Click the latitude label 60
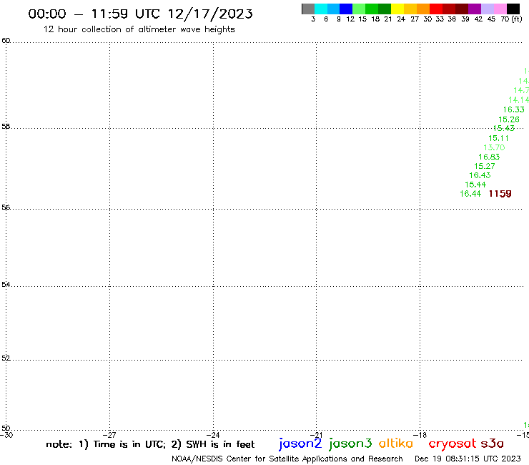Screen dimensions: 529x465 click(x=6, y=41)
